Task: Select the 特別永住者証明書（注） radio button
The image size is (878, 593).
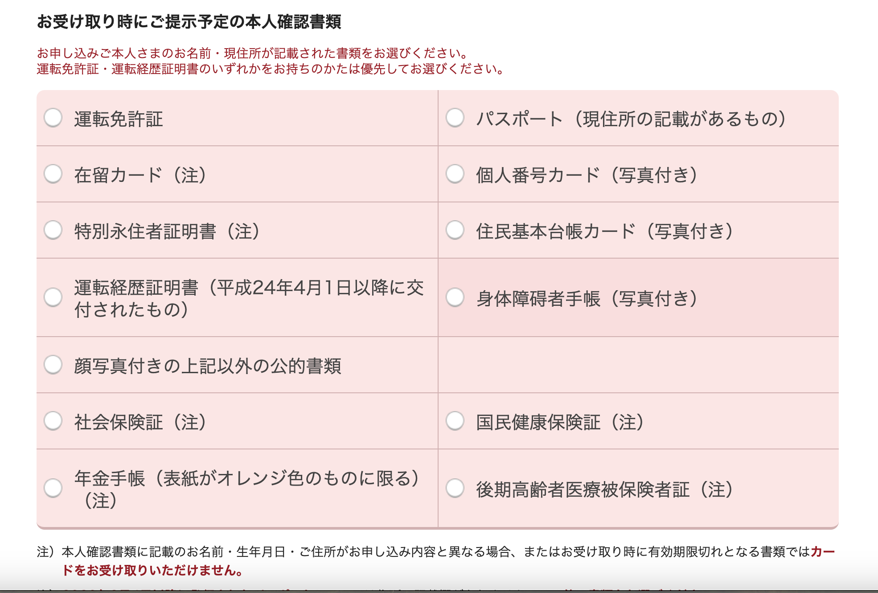Action: pyautogui.click(x=53, y=230)
